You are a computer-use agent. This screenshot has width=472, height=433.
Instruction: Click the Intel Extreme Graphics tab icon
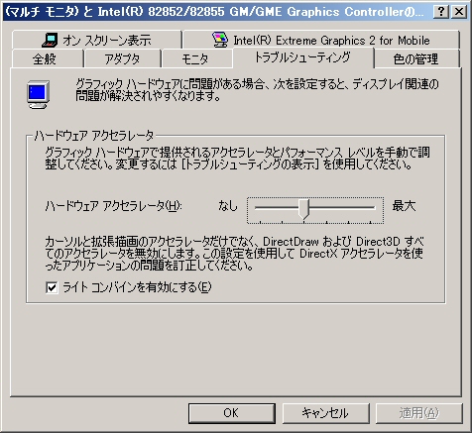[x=220, y=40]
